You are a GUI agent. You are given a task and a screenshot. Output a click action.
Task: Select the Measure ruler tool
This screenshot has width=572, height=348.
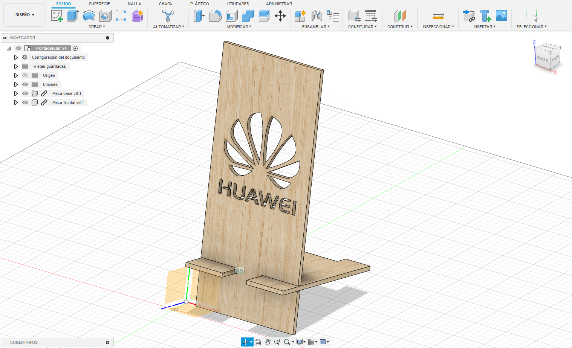[x=438, y=16]
